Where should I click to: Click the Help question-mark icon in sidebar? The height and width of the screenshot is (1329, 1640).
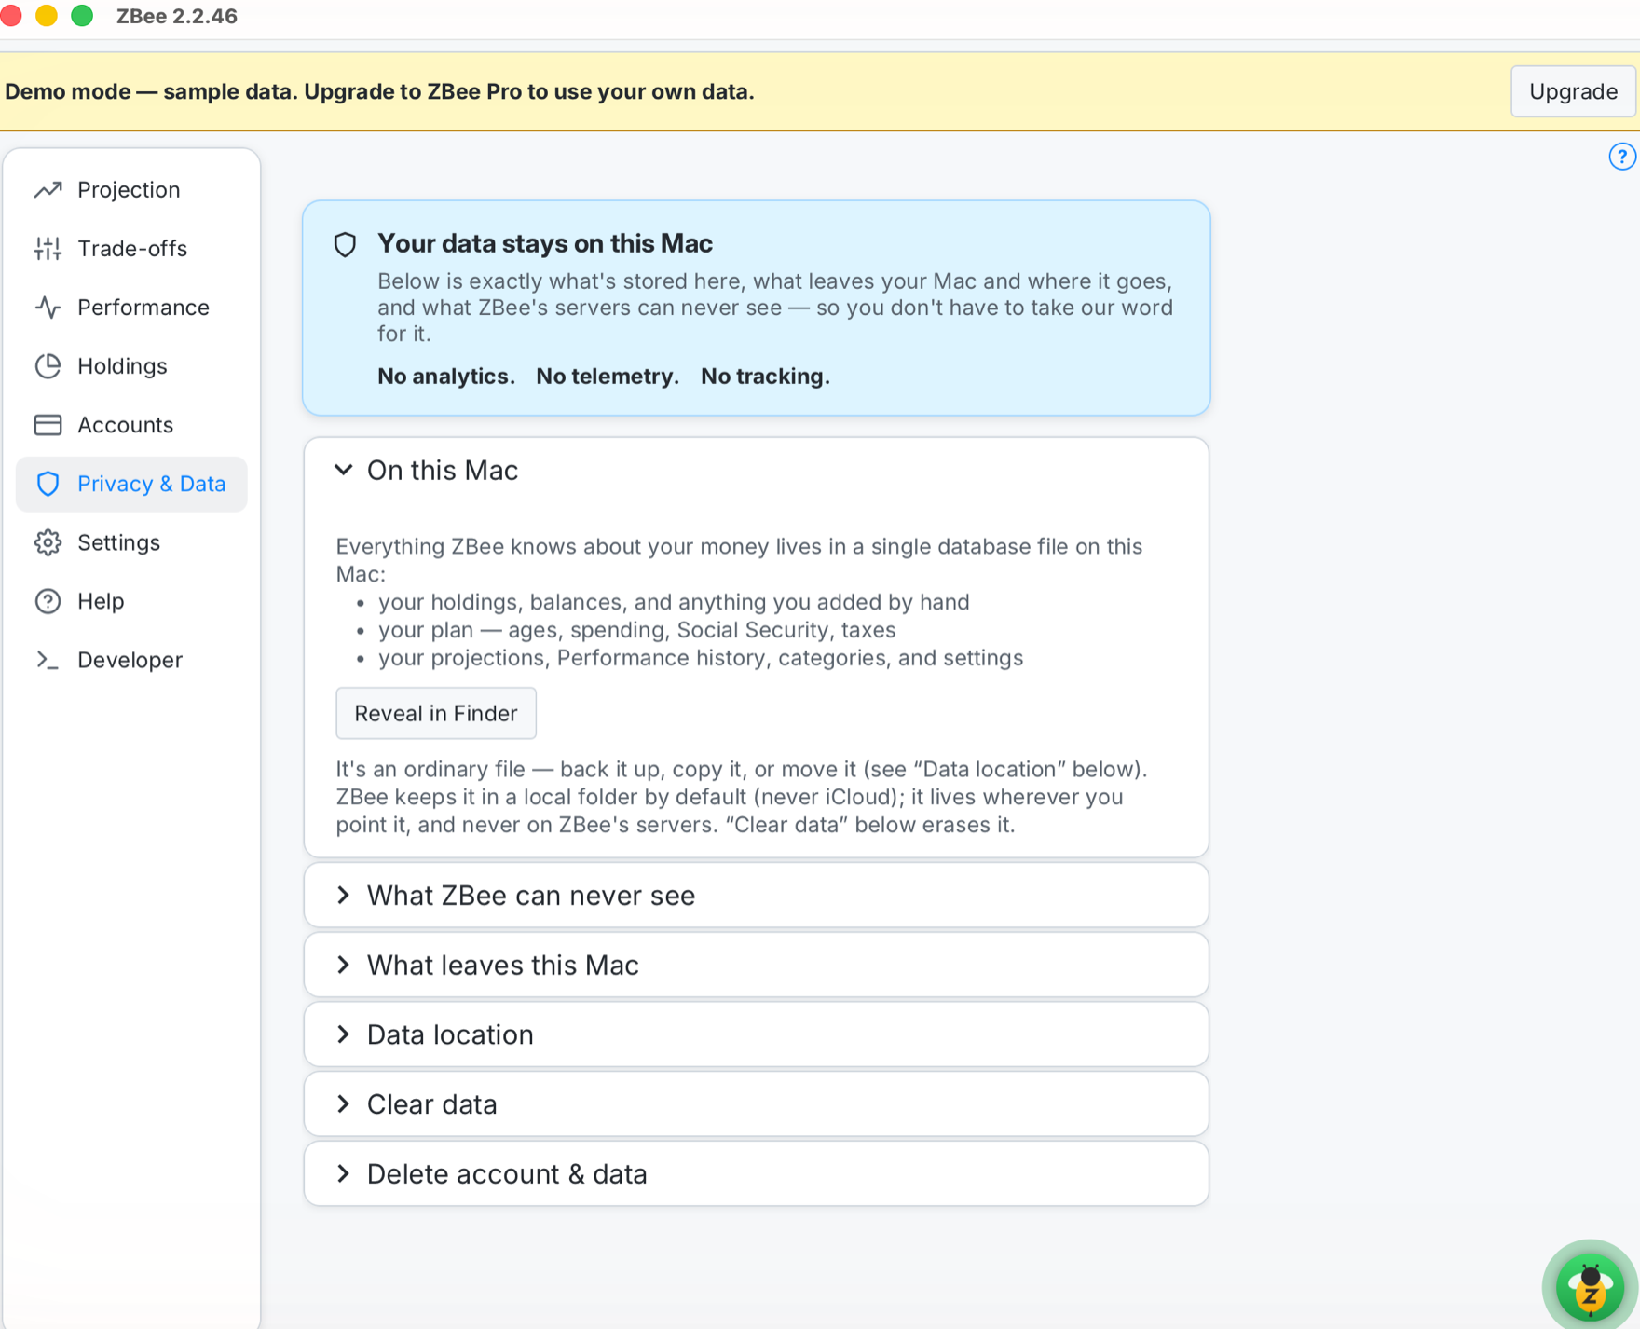coord(48,601)
